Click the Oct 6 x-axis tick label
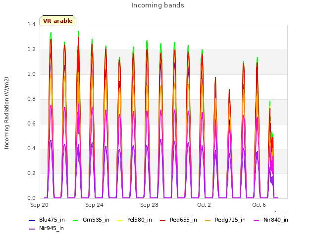Image resolution: width=317 pixels, height=238 pixels. (259, 205)
